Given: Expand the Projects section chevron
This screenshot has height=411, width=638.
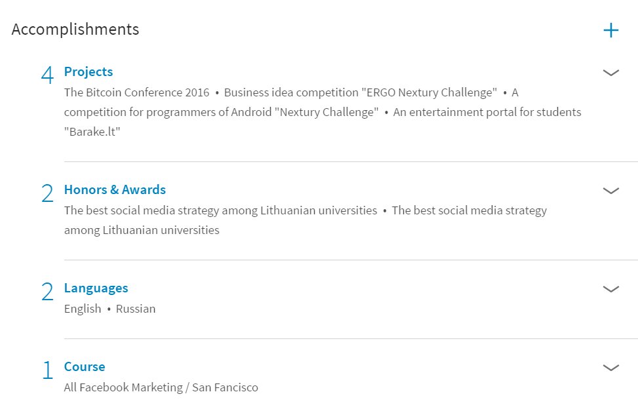Looking at the screenshot, I should pyautogui.click(x=610, y=73).
